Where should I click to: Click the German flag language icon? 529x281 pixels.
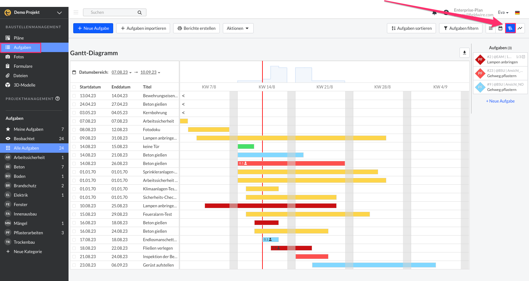point(517,13)
